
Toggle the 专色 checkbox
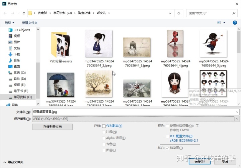point(104,144)
